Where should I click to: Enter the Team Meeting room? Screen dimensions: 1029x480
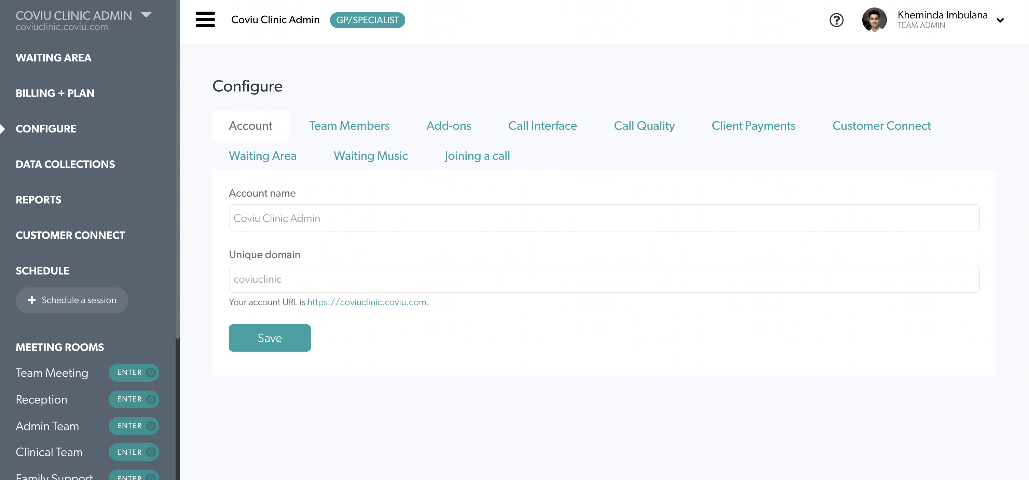point(134,372)
